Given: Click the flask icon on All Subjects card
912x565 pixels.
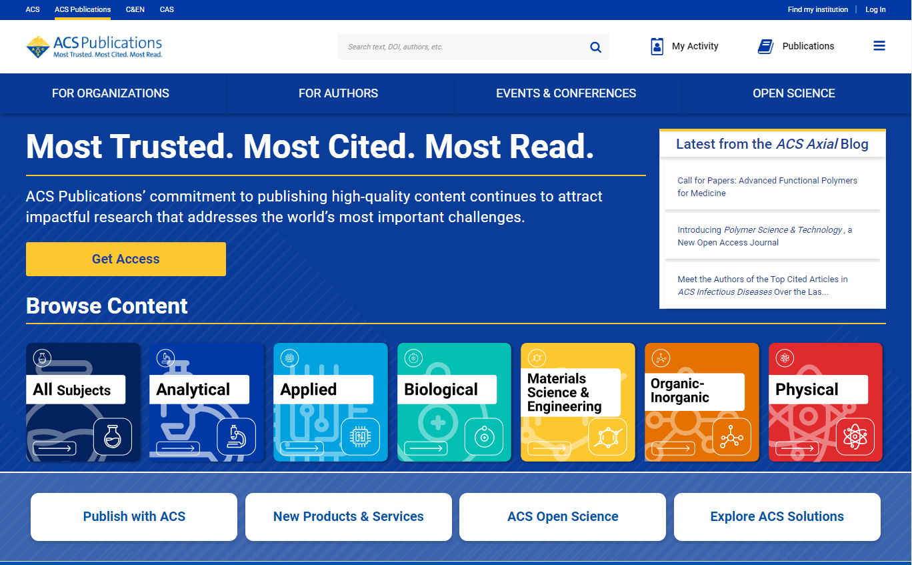Looking at the screenshot, I should coord(113,437).
